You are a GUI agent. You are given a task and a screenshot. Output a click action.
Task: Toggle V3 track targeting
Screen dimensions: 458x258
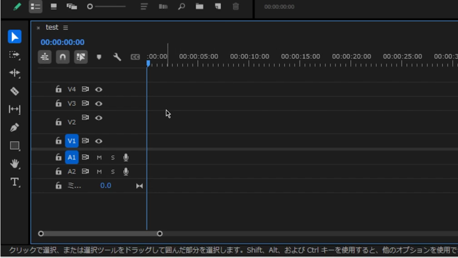coord(72,103)
